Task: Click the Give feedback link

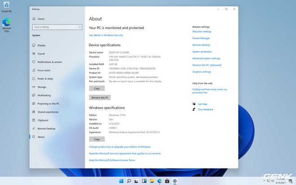Action: pos(205,110)
